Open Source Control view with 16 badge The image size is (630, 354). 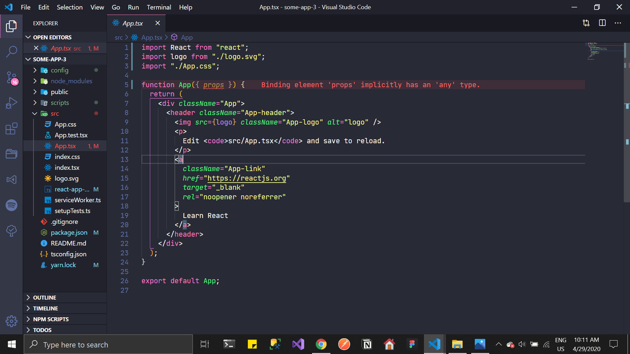pos(11,77)
